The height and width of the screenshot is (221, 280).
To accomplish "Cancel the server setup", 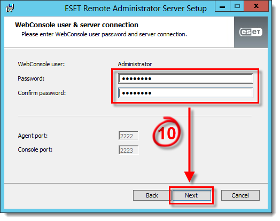I will pyautogui.click(x=240, y=195).
